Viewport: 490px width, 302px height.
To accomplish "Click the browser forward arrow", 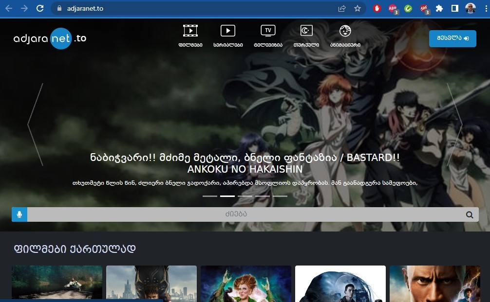I will click(x=24, y=8).
